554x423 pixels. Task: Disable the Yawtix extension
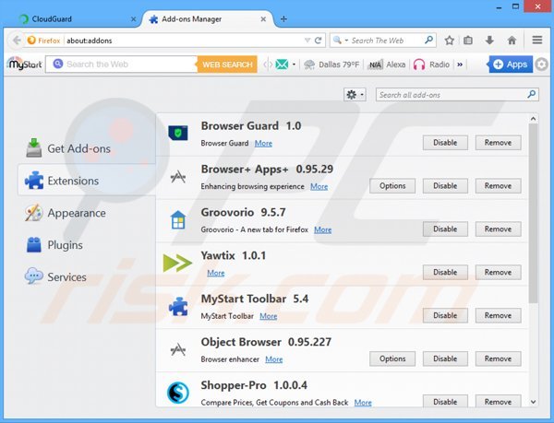pos(445,272)
